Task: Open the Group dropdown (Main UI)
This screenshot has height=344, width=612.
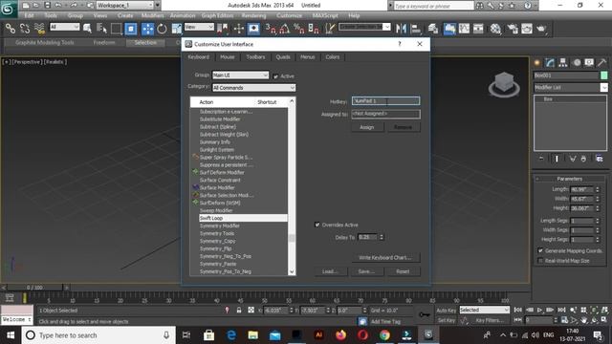Action: click(240, 75)
